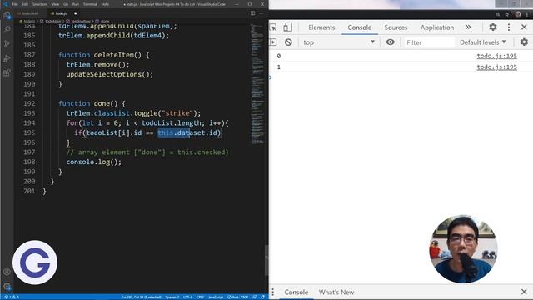Switch to the Application tab
Viewport: 533px width, 300px height.
click(x=436, y=27)
